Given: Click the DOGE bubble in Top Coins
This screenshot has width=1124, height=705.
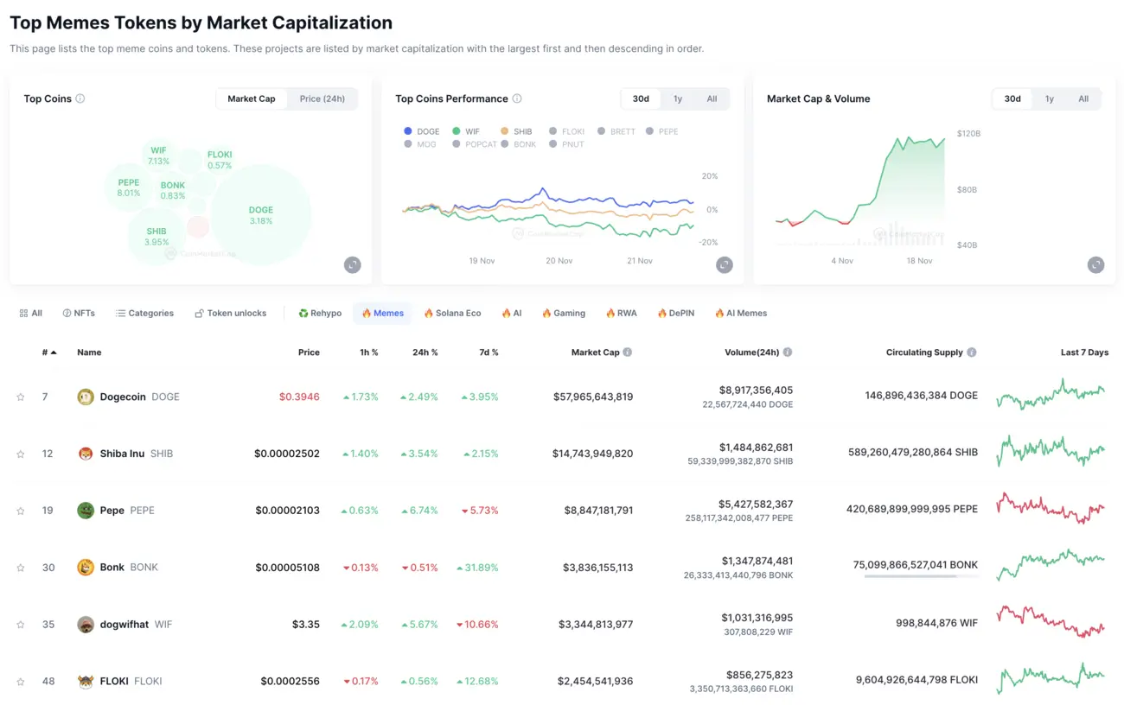Looking at the screenshot, I should click(261, 215).
